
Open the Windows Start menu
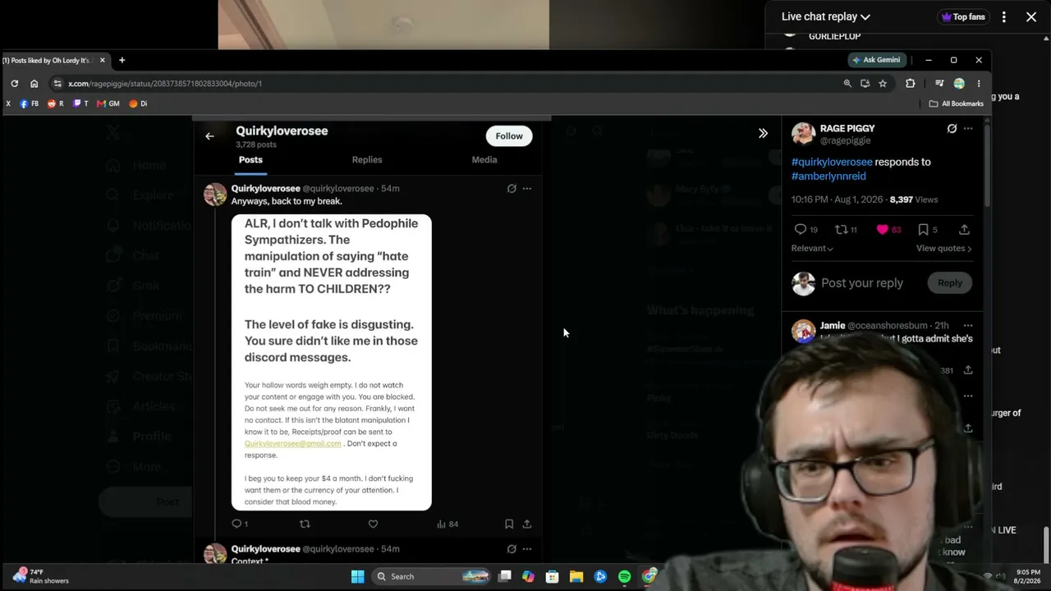click(358, 576)
